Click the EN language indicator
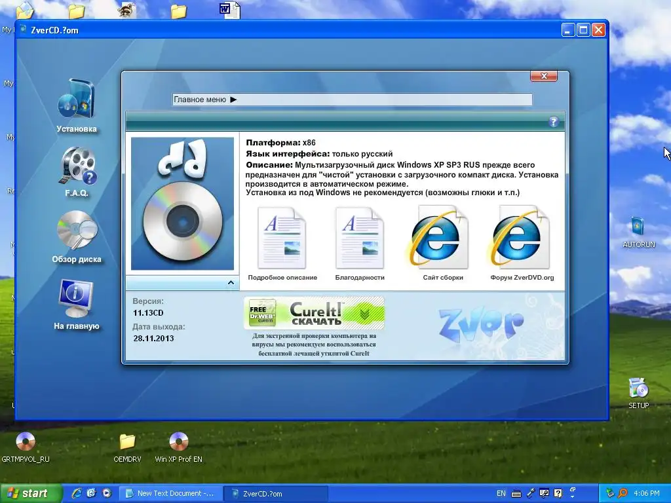671x503 pixels. pos(501,494)
